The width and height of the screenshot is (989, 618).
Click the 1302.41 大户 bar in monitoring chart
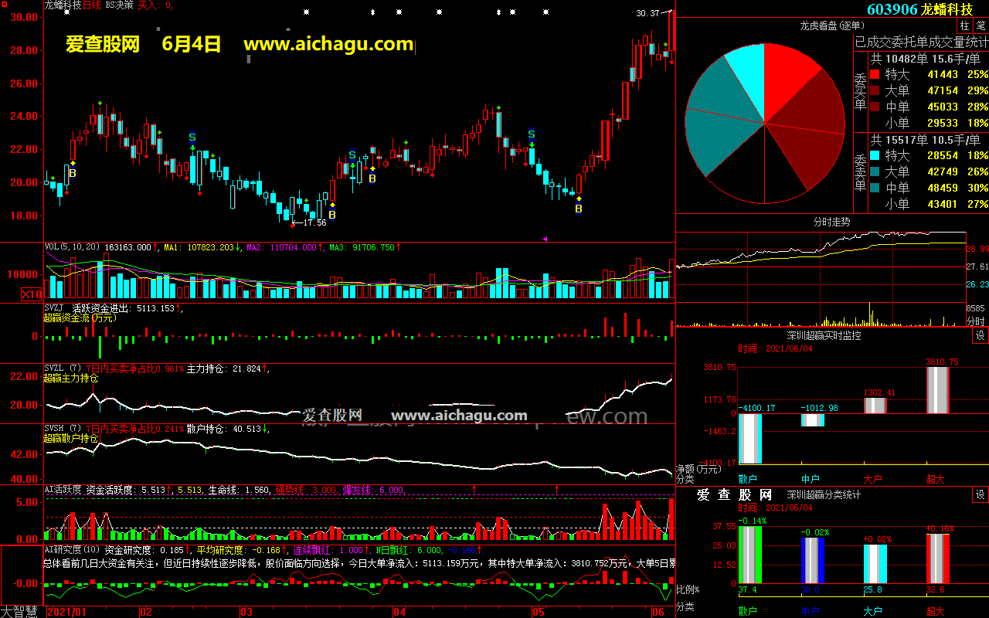pos(875,405)
